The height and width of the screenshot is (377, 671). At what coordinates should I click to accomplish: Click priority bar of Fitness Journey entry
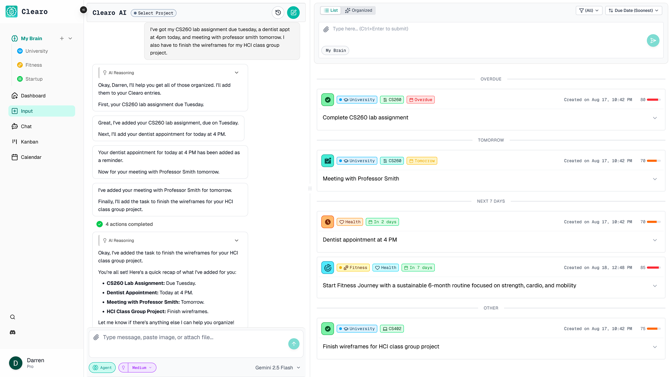pyautogui.click(x=653, y=268)
